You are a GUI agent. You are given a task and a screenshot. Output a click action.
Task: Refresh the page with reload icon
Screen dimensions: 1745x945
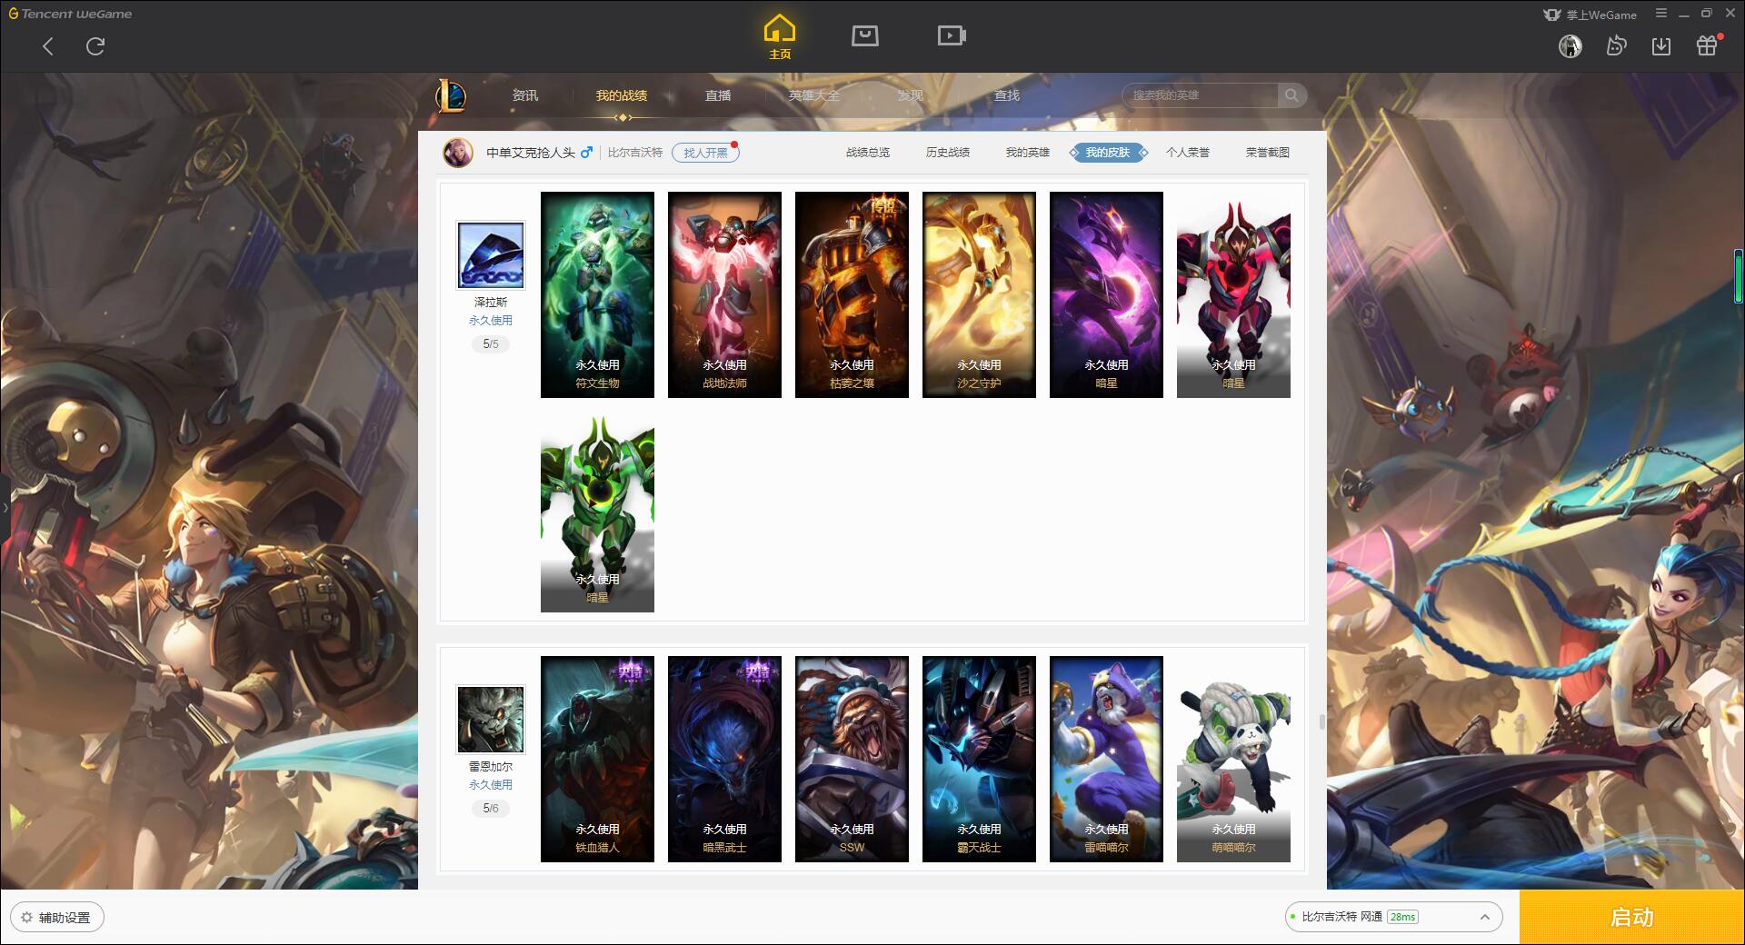click(x=95, y=46)
